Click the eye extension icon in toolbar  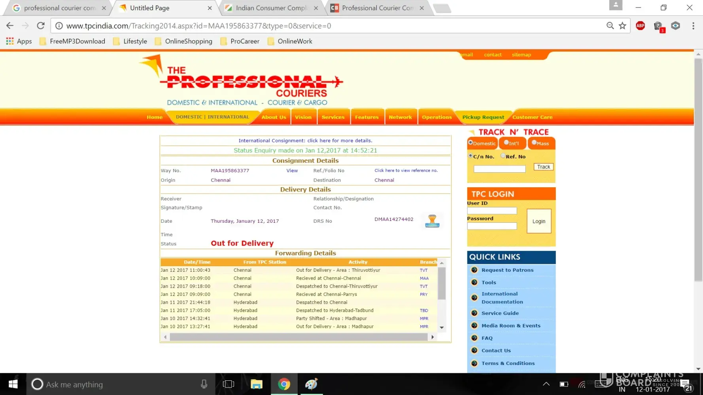pos(675,26)
